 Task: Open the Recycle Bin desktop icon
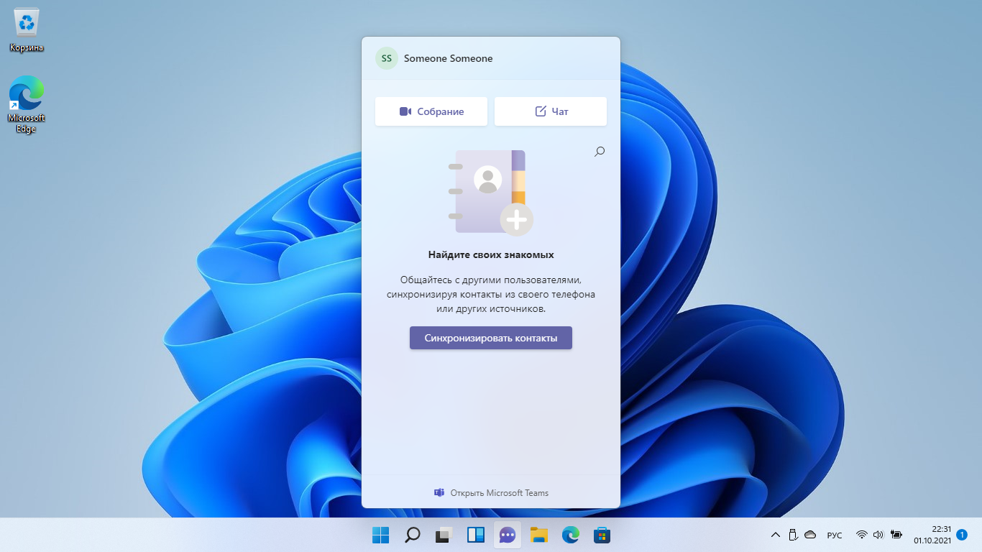(27, 30)
